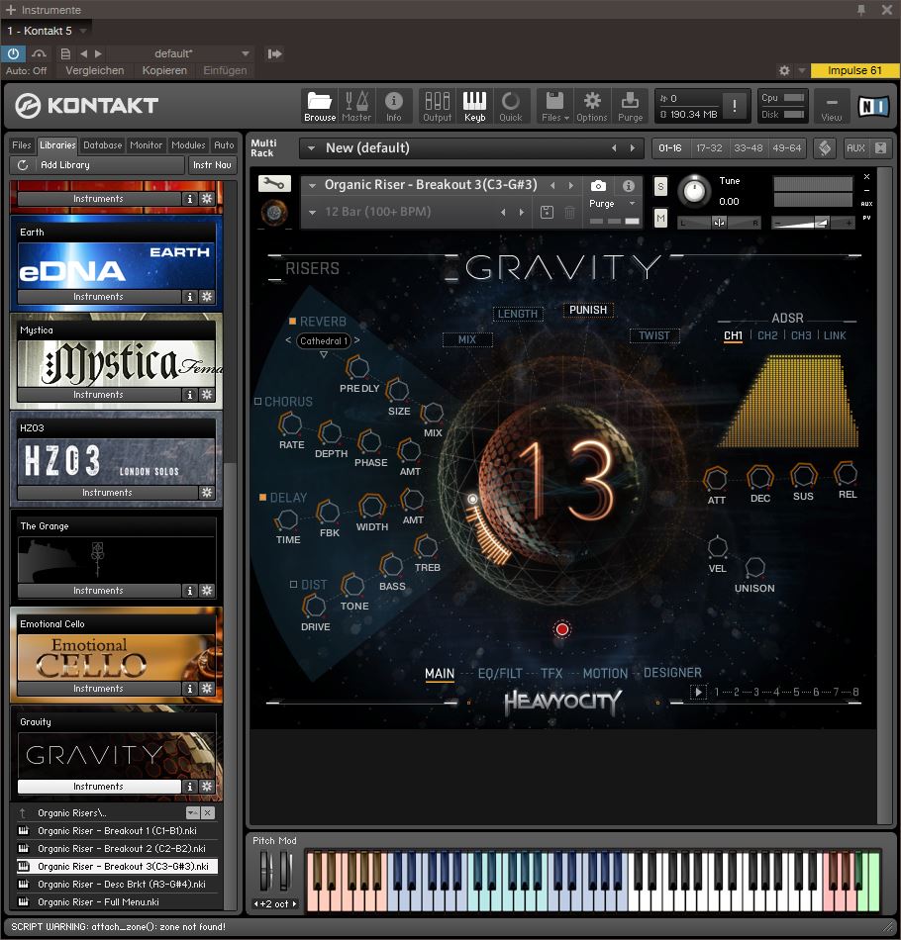This screenshot has height=940, width=901.
Task: Open the EQ/FILT page
Action: pyautogui.click(x=500, y=673)
